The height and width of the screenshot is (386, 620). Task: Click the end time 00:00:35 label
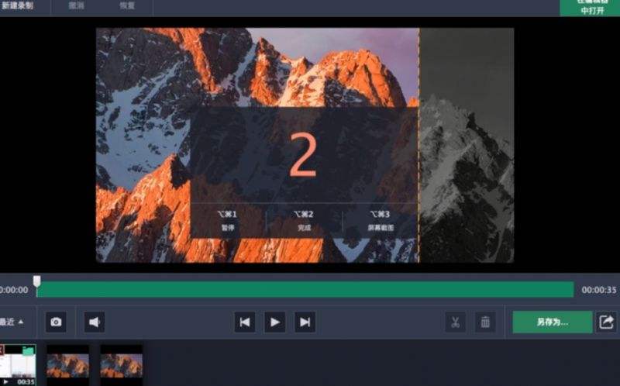pyautogui.click(x=598, y=290)
